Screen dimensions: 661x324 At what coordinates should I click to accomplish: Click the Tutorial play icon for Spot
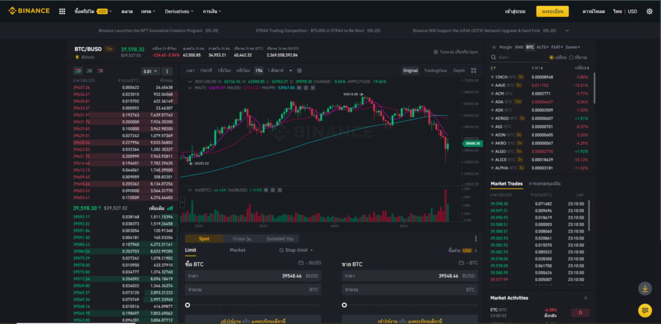click(x=436, y=52)
